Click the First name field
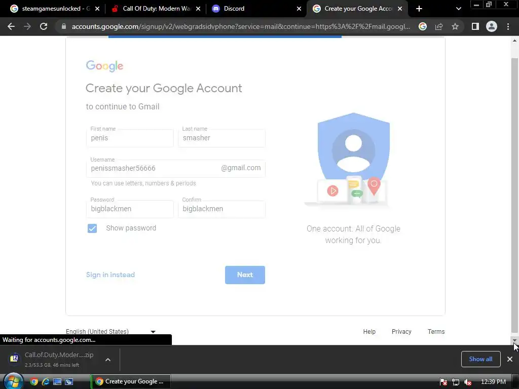The height and width of the screenshot is (389, 519). point(130,138)
